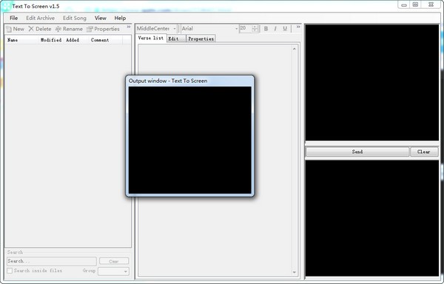Open the File menu
The image size is (444, 284).
[x=13, y=18]
